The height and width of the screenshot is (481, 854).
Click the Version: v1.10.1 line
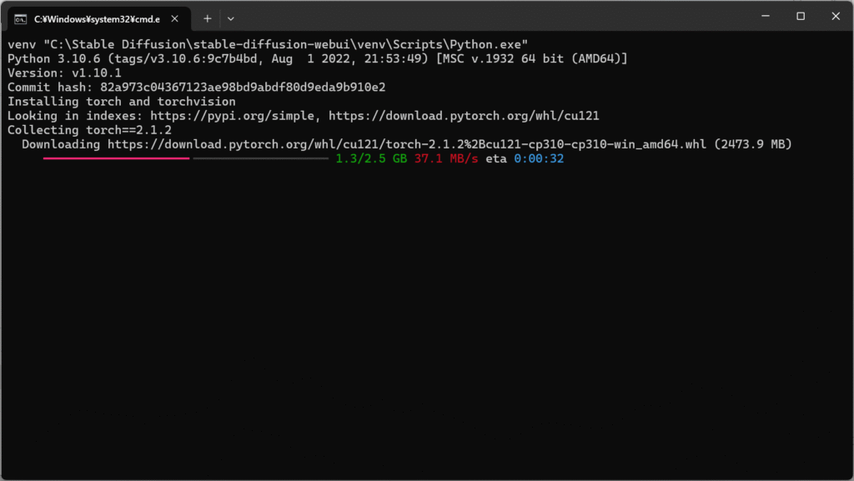tap(64, 73)
